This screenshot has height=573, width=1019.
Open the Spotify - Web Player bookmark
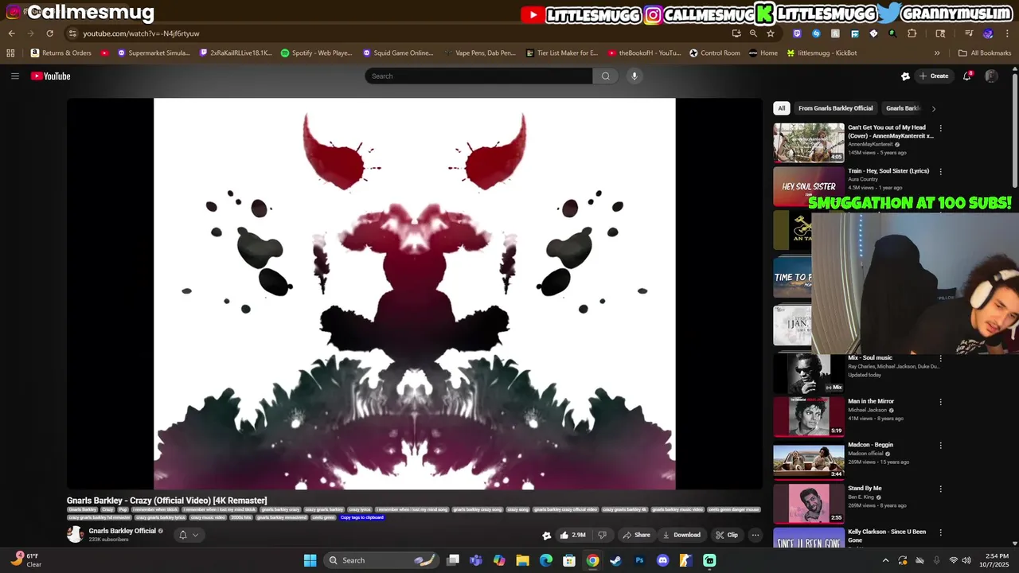pos(316,53)
